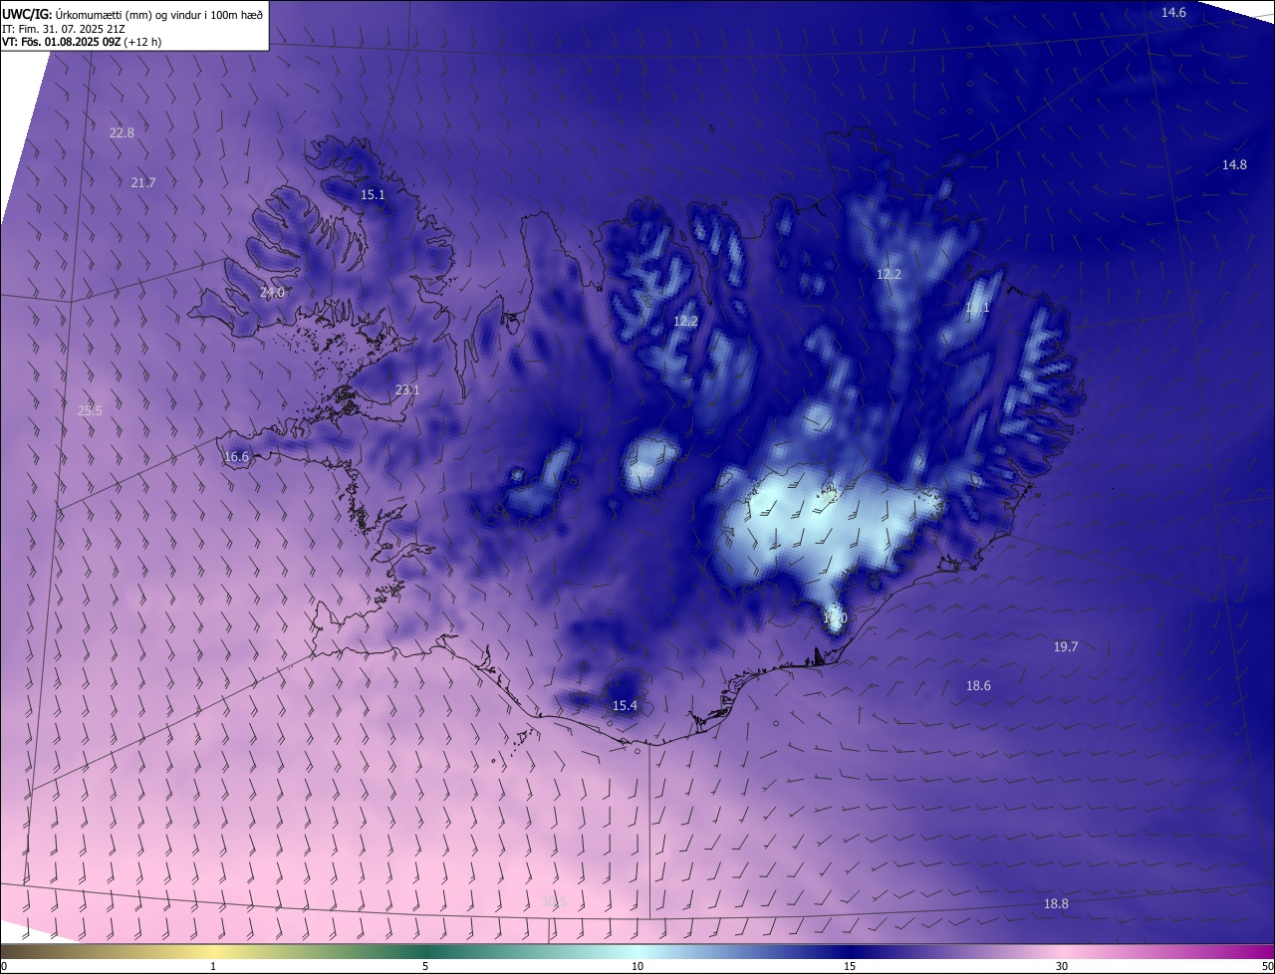Viewport: 1275px width, 974px height.
Task: Click the 30.5 value label
Action: tap(554, 901)
